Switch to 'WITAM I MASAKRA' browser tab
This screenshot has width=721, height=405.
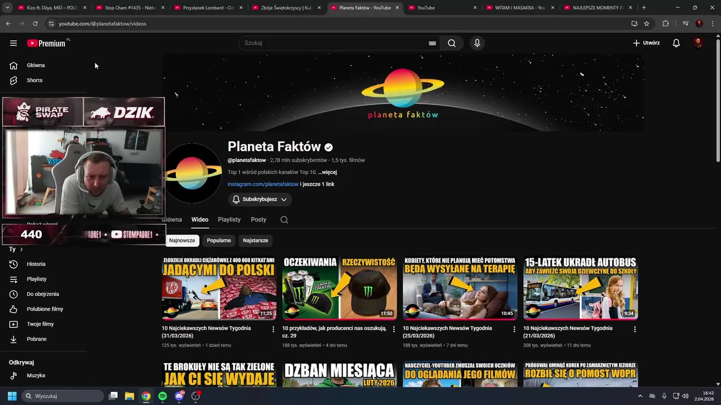pos(519,8)
